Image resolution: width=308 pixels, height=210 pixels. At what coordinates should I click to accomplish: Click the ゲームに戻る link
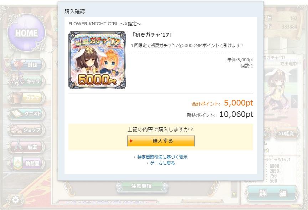(162, 163)
